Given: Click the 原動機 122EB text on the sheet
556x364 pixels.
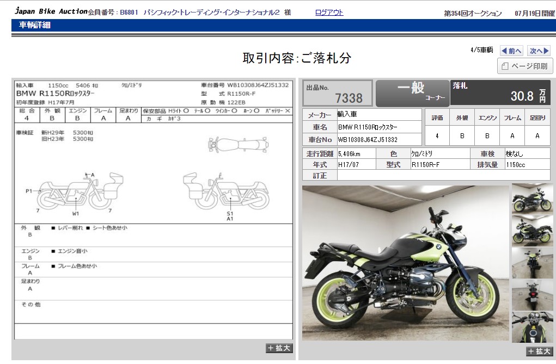Looking at the screenshot, I should coord(223,102).
